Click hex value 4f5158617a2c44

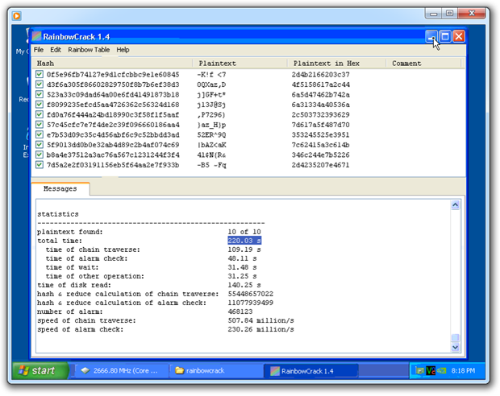pos(320,85)
